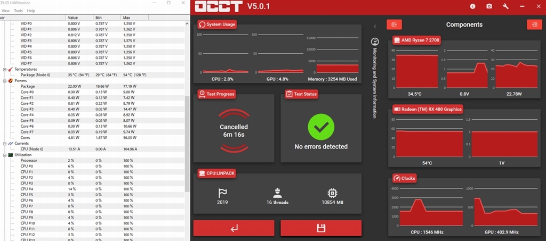Click the AMD Ryzen 7 2700 chip icon
This screenshot has width=546, height=241.
pos(397,40)
